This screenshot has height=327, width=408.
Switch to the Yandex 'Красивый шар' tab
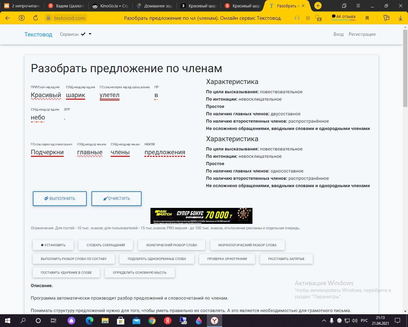(243, 6)
